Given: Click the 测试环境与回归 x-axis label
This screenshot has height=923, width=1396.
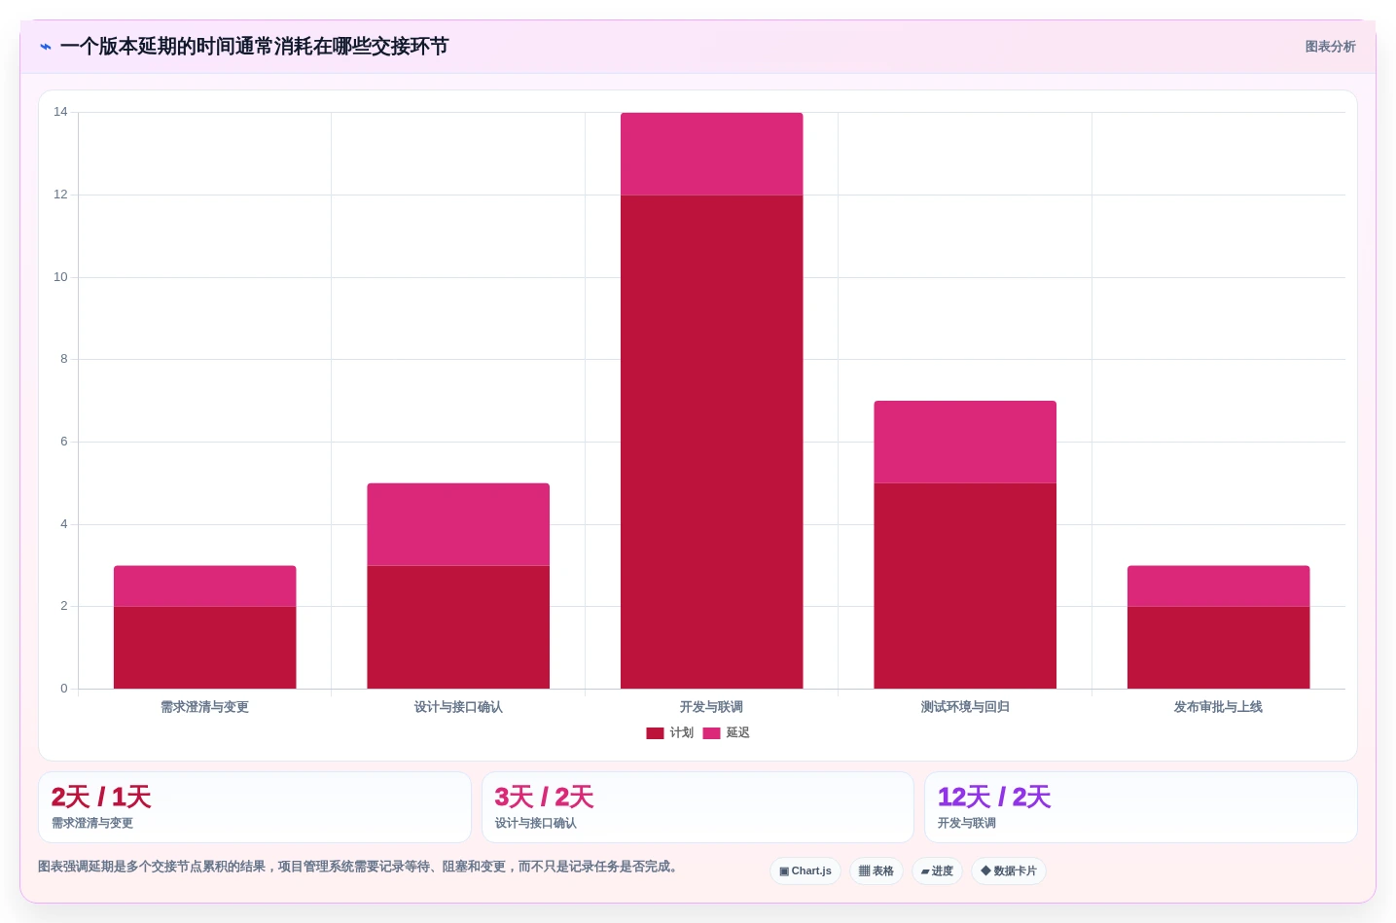Looking at the screenshot, I should (965, 707).
